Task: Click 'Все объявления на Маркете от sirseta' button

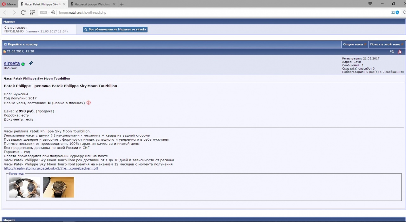Action: (115, 30)
